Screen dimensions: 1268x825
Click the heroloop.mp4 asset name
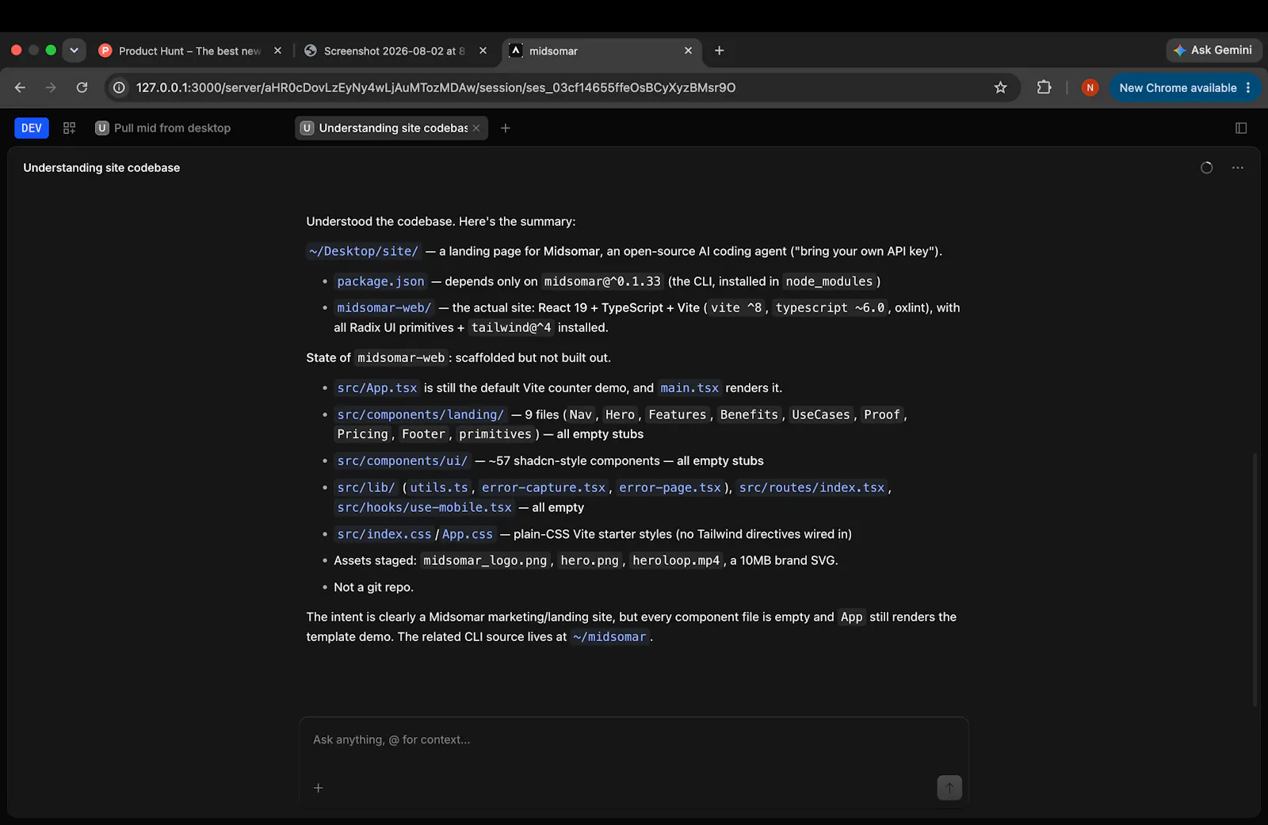point(676,560)
